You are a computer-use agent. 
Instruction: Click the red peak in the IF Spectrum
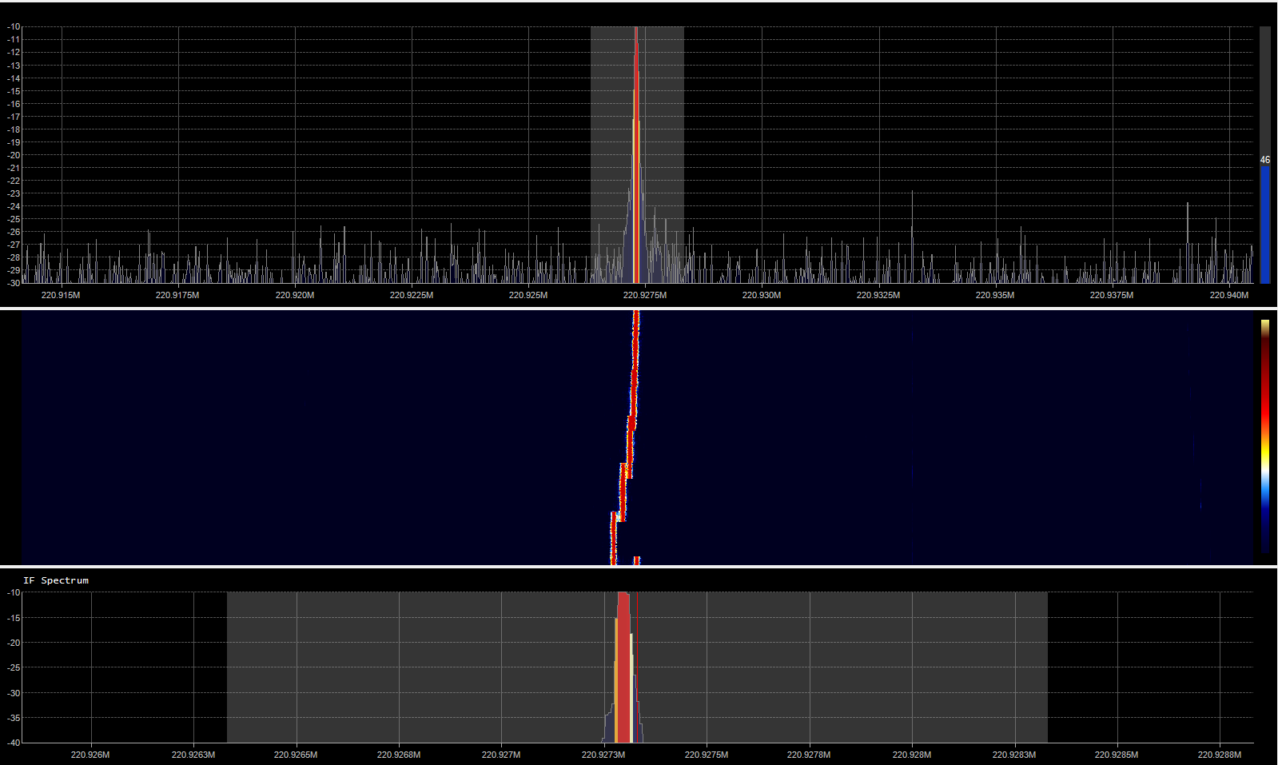tap(623, 667)
